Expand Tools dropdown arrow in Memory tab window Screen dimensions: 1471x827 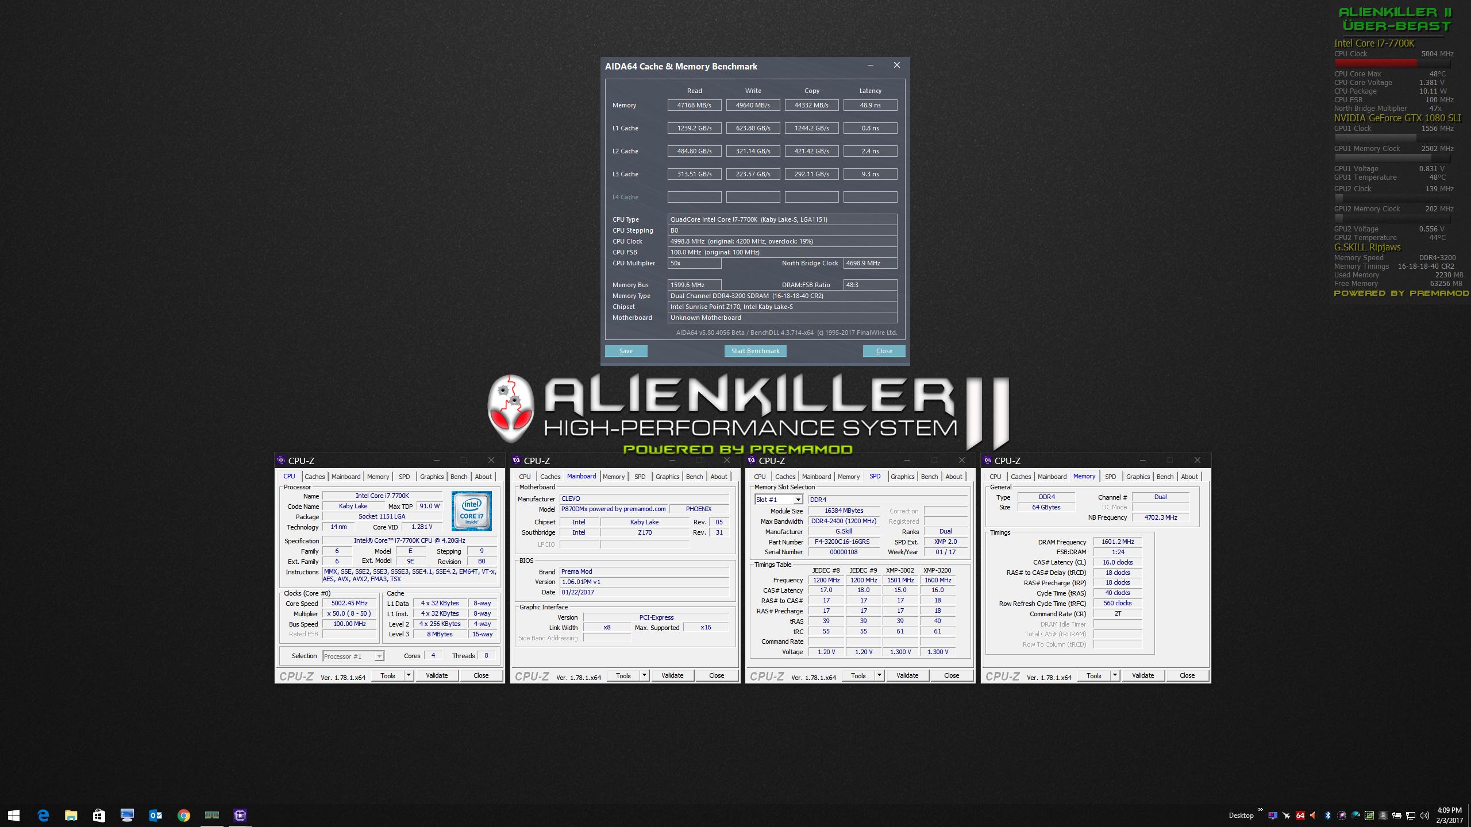pyautogui.click(x=1115, y=675)
